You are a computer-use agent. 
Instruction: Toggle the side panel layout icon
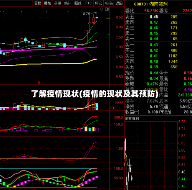tap(107, 9)
